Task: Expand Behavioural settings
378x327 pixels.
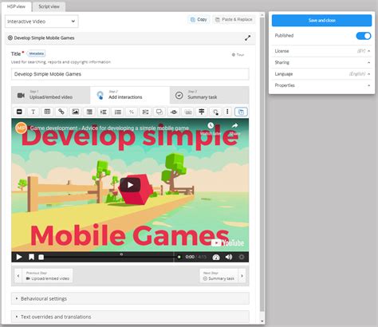Action: coord(130,298)
